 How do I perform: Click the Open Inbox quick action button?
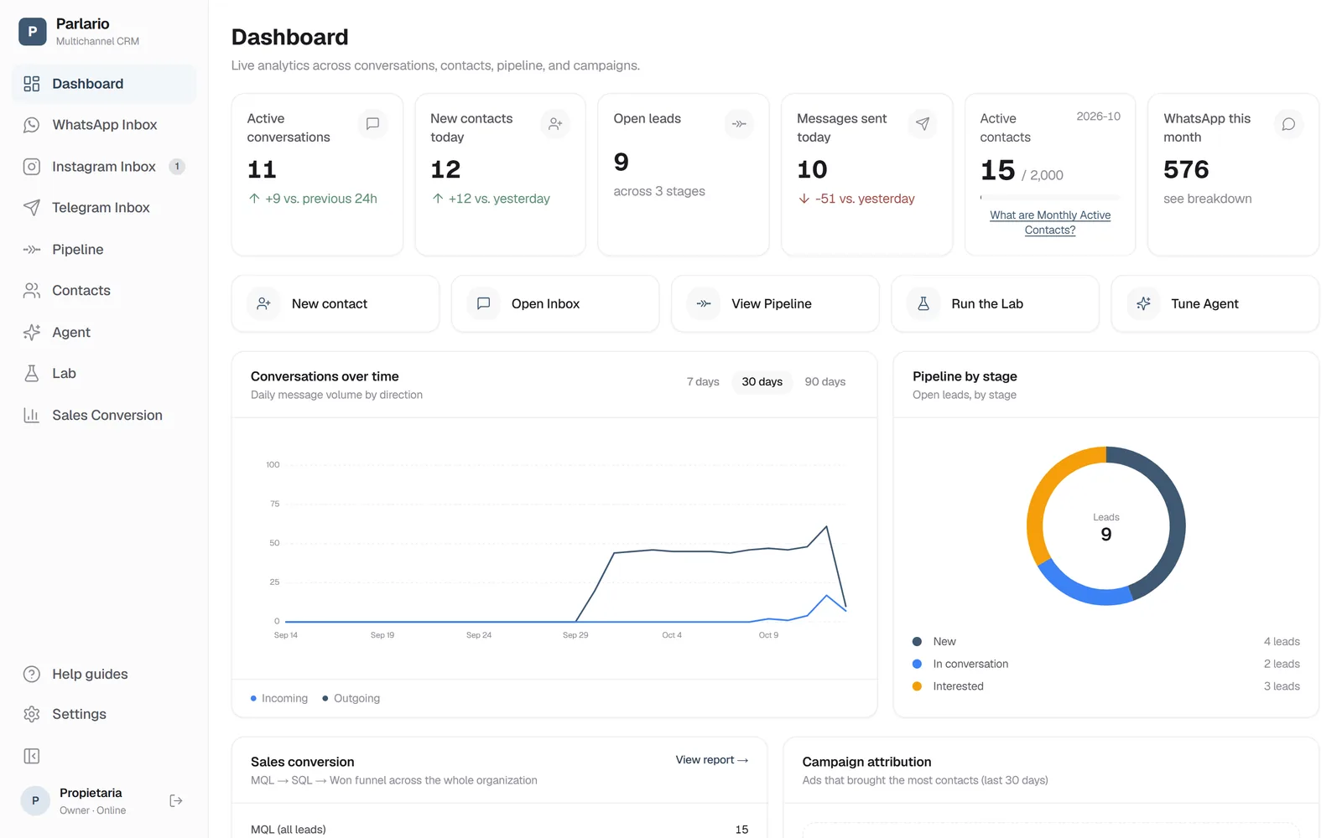pyautogui.click(x=555, y=304)
